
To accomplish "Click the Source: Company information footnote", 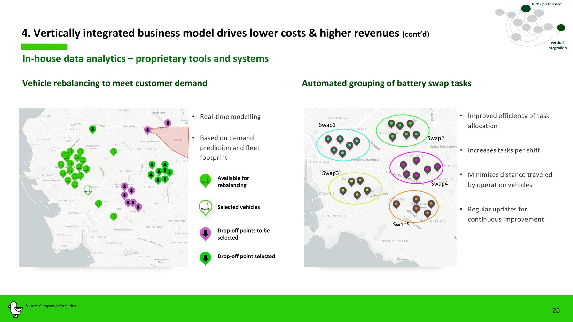I will 51,306.
